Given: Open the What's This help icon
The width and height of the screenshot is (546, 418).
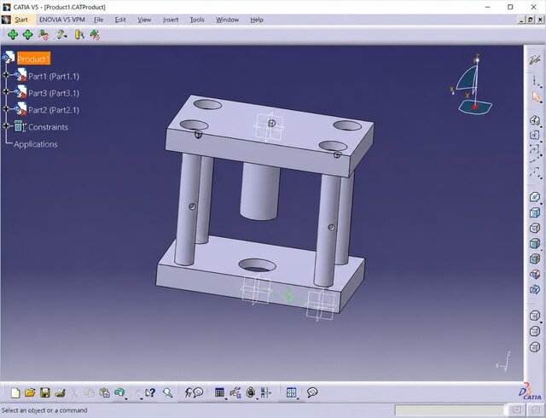Looking at the screenshot, I should pos(150,393).
